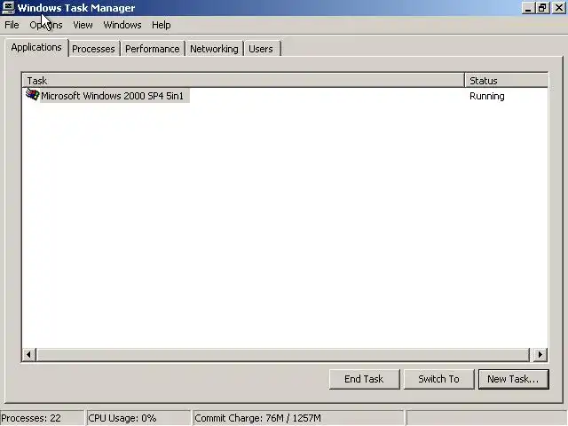The height and width of the screenshot is (426, 568).
Task: Open the Windows menu
Action: (122, 25)
